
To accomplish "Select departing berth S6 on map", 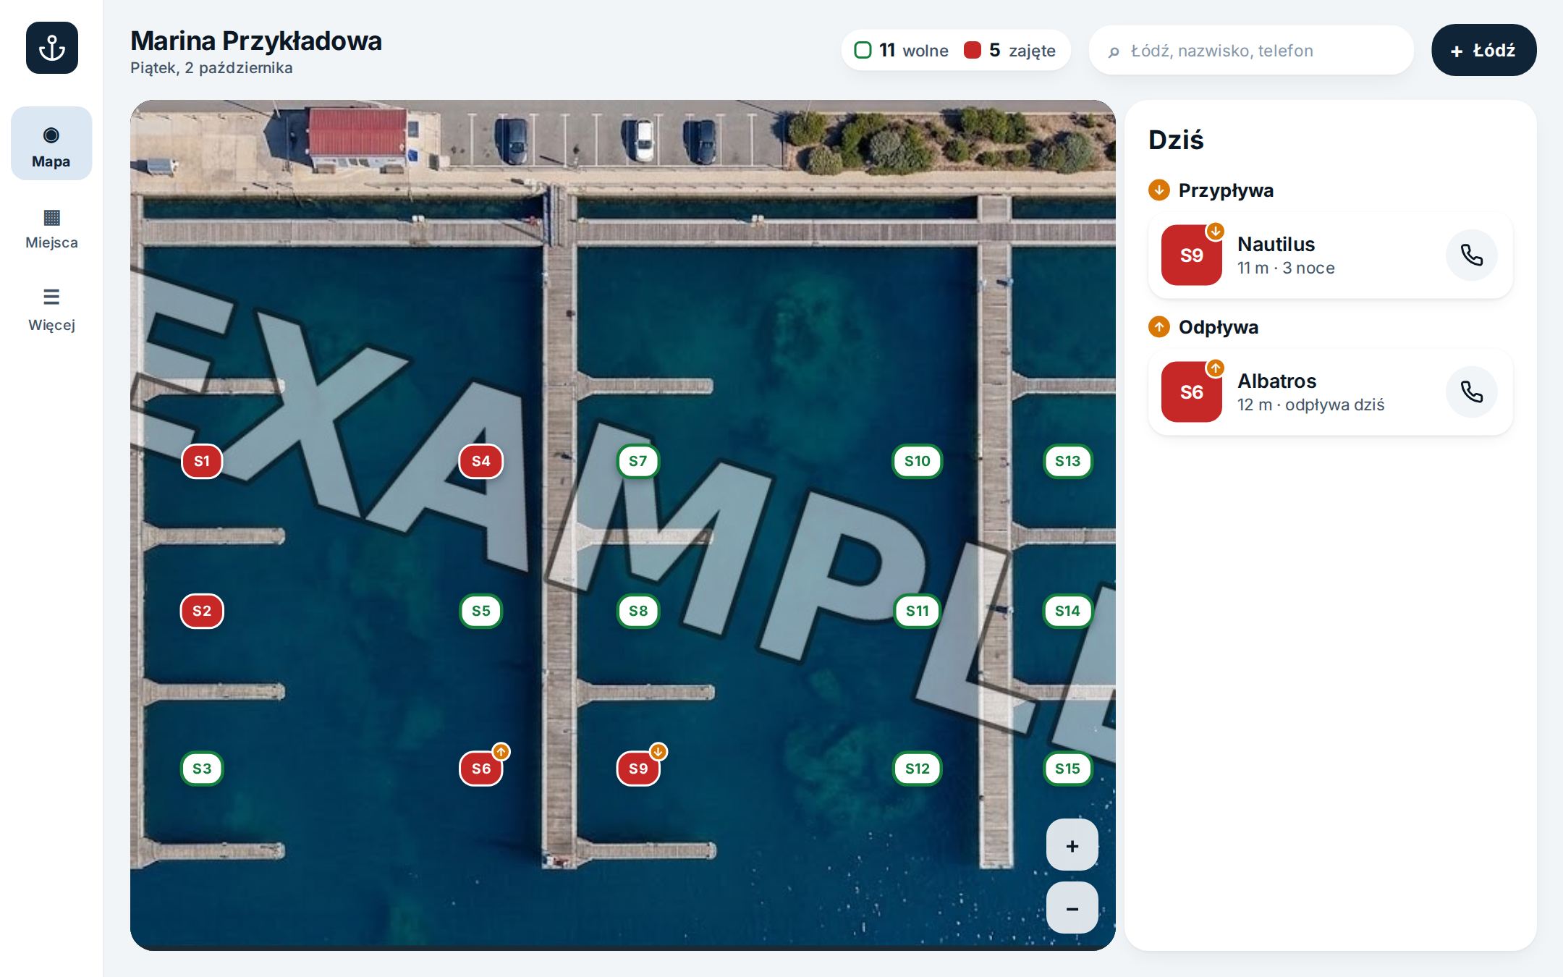I will (481, 769).
